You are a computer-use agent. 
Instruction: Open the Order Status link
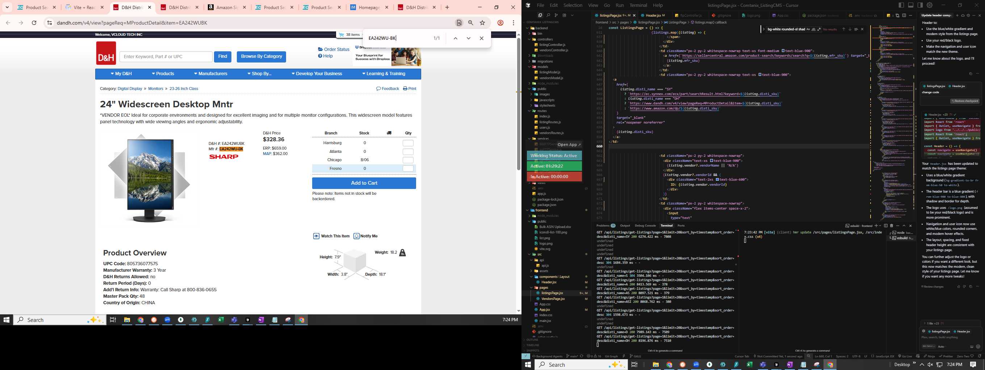(x=334, y=50)
